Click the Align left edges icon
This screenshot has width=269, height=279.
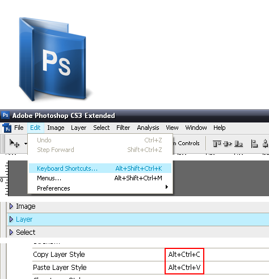pyautogui.click(x=254, y=143)
